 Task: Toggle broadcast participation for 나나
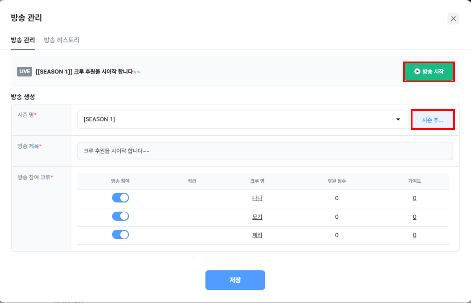(120, 198)
